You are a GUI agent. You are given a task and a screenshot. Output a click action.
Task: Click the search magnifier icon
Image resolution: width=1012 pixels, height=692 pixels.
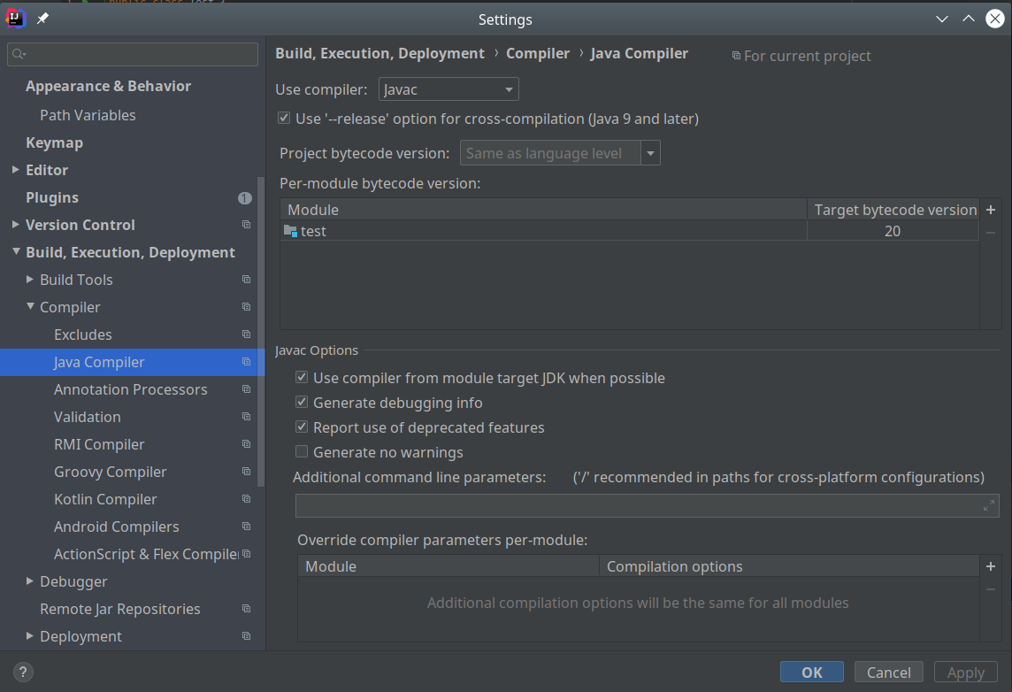click(x=19, y=54)
